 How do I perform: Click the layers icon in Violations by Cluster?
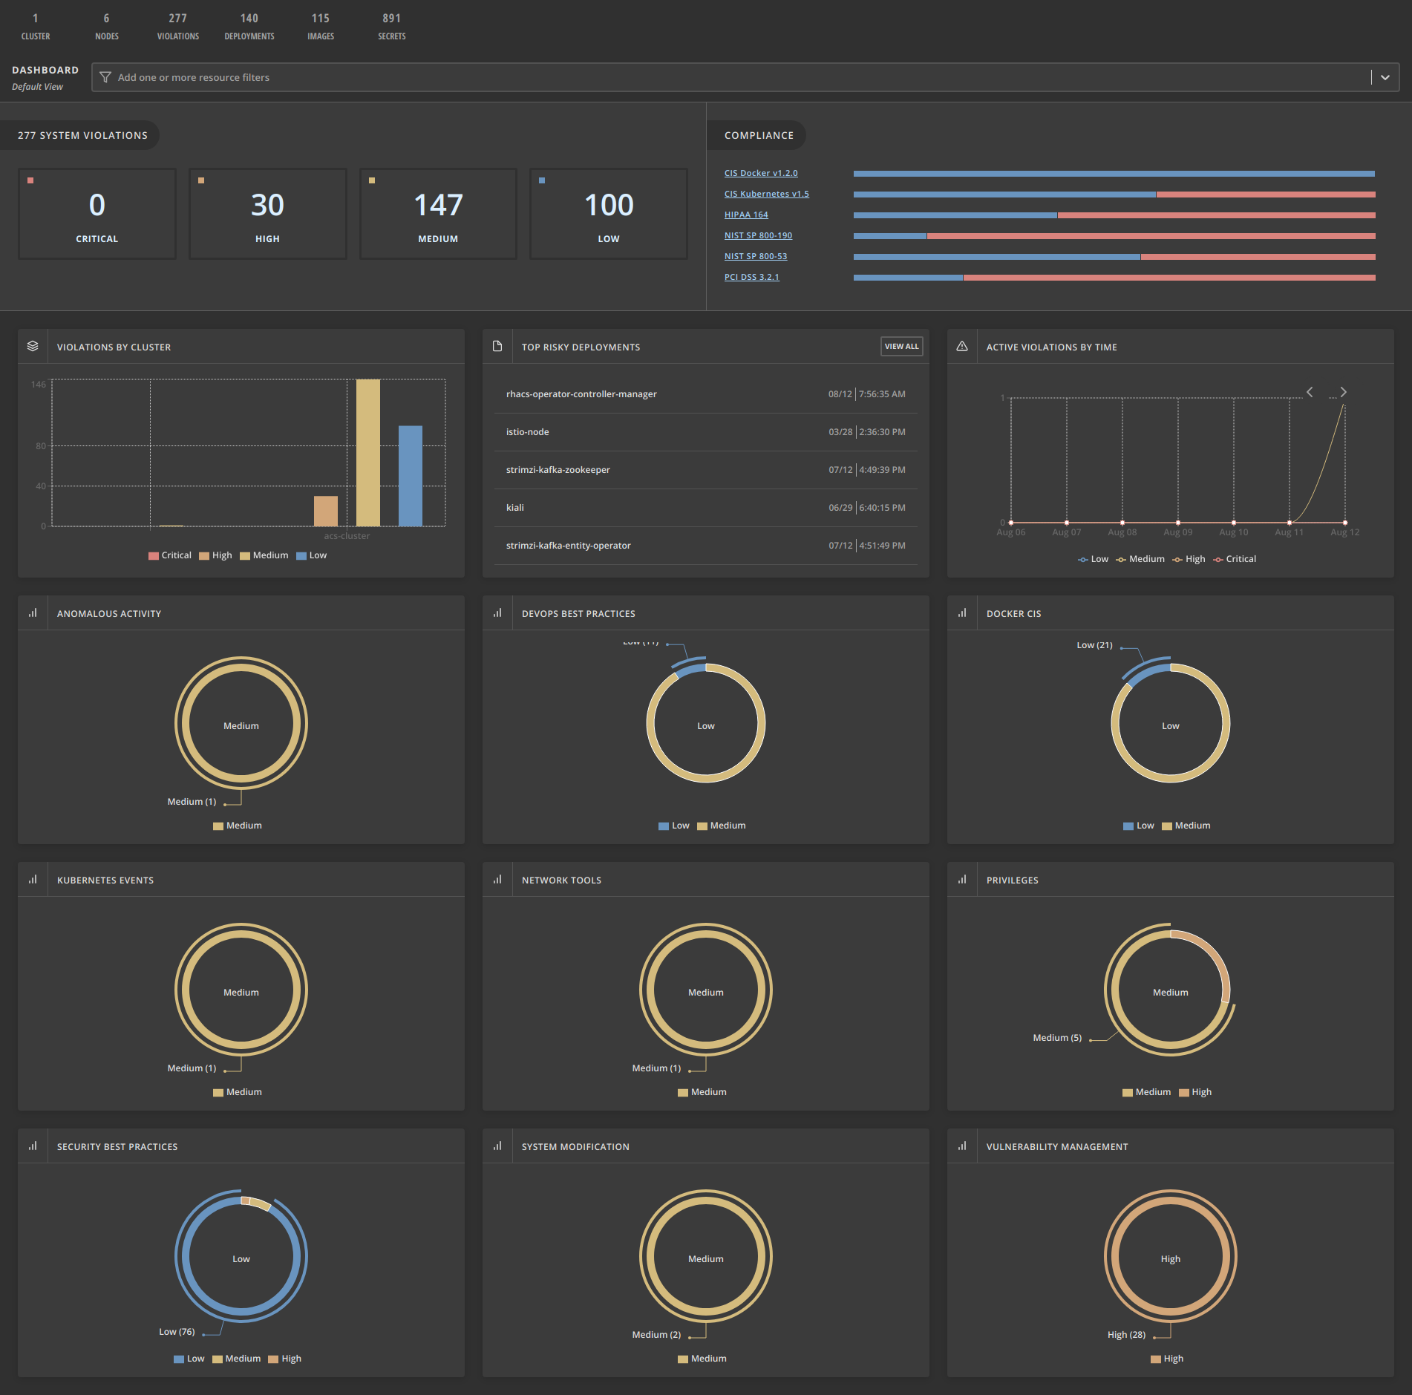(33, 347)
